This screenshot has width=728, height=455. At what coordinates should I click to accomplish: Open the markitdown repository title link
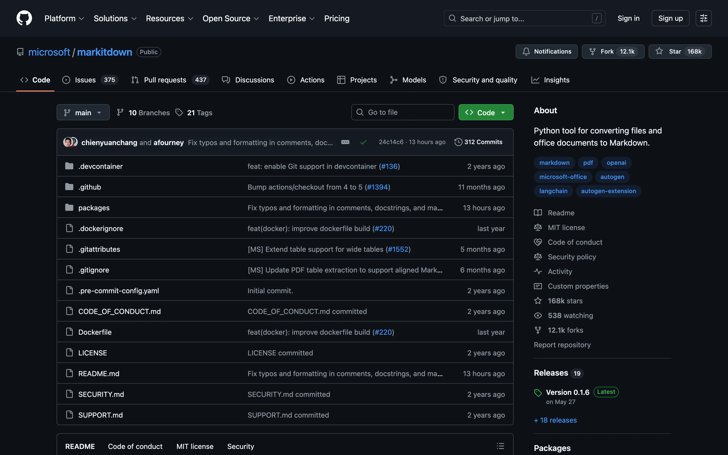tap(104, 52)
